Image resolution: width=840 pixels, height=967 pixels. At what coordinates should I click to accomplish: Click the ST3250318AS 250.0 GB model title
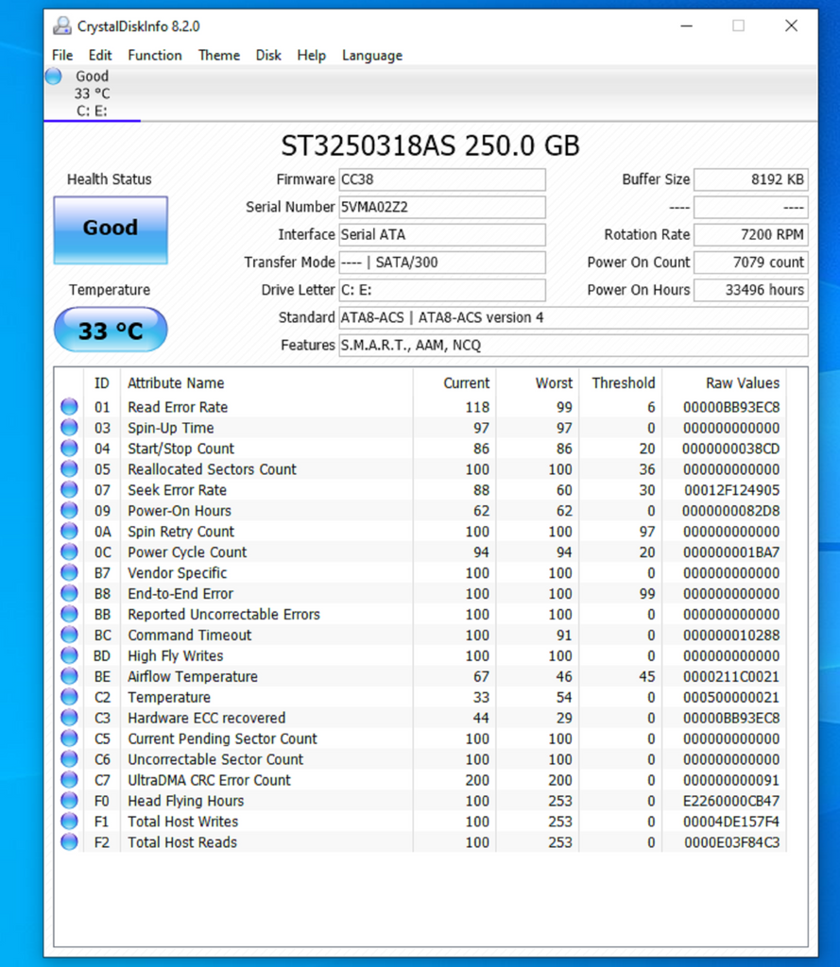coord(430,146)
